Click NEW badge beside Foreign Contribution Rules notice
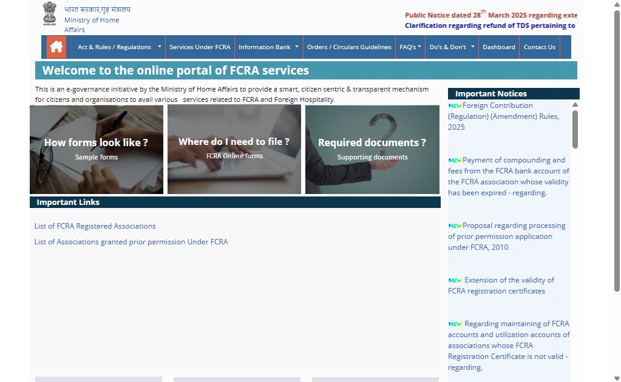Viewport: 621px width, 382px height. pyautogui.click(x=455, y=106)
